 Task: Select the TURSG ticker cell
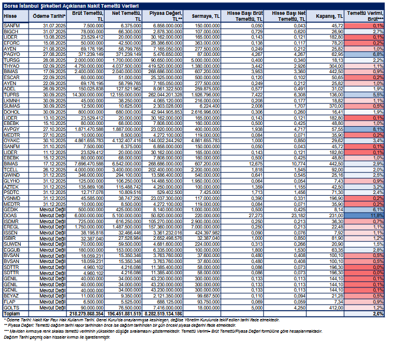pos(16,60)
